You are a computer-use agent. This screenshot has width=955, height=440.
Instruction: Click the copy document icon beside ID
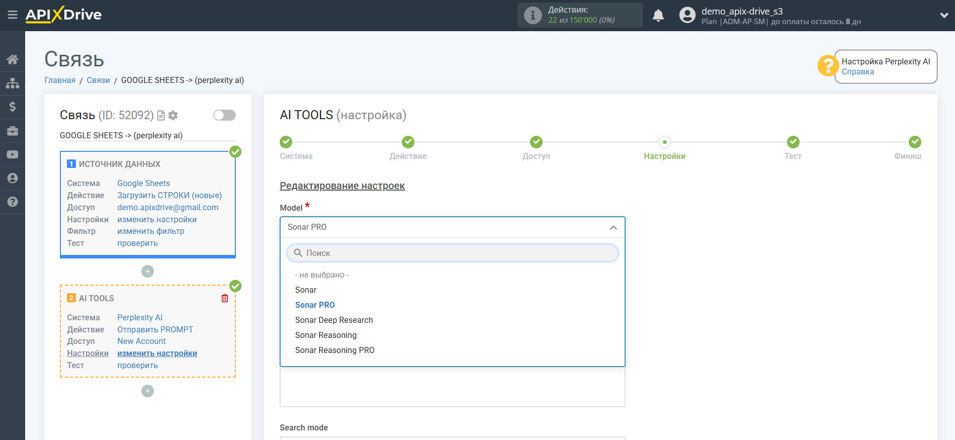pyautogui.click(x=161, y=116)
